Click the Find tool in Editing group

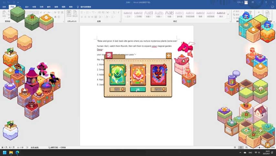236,11
